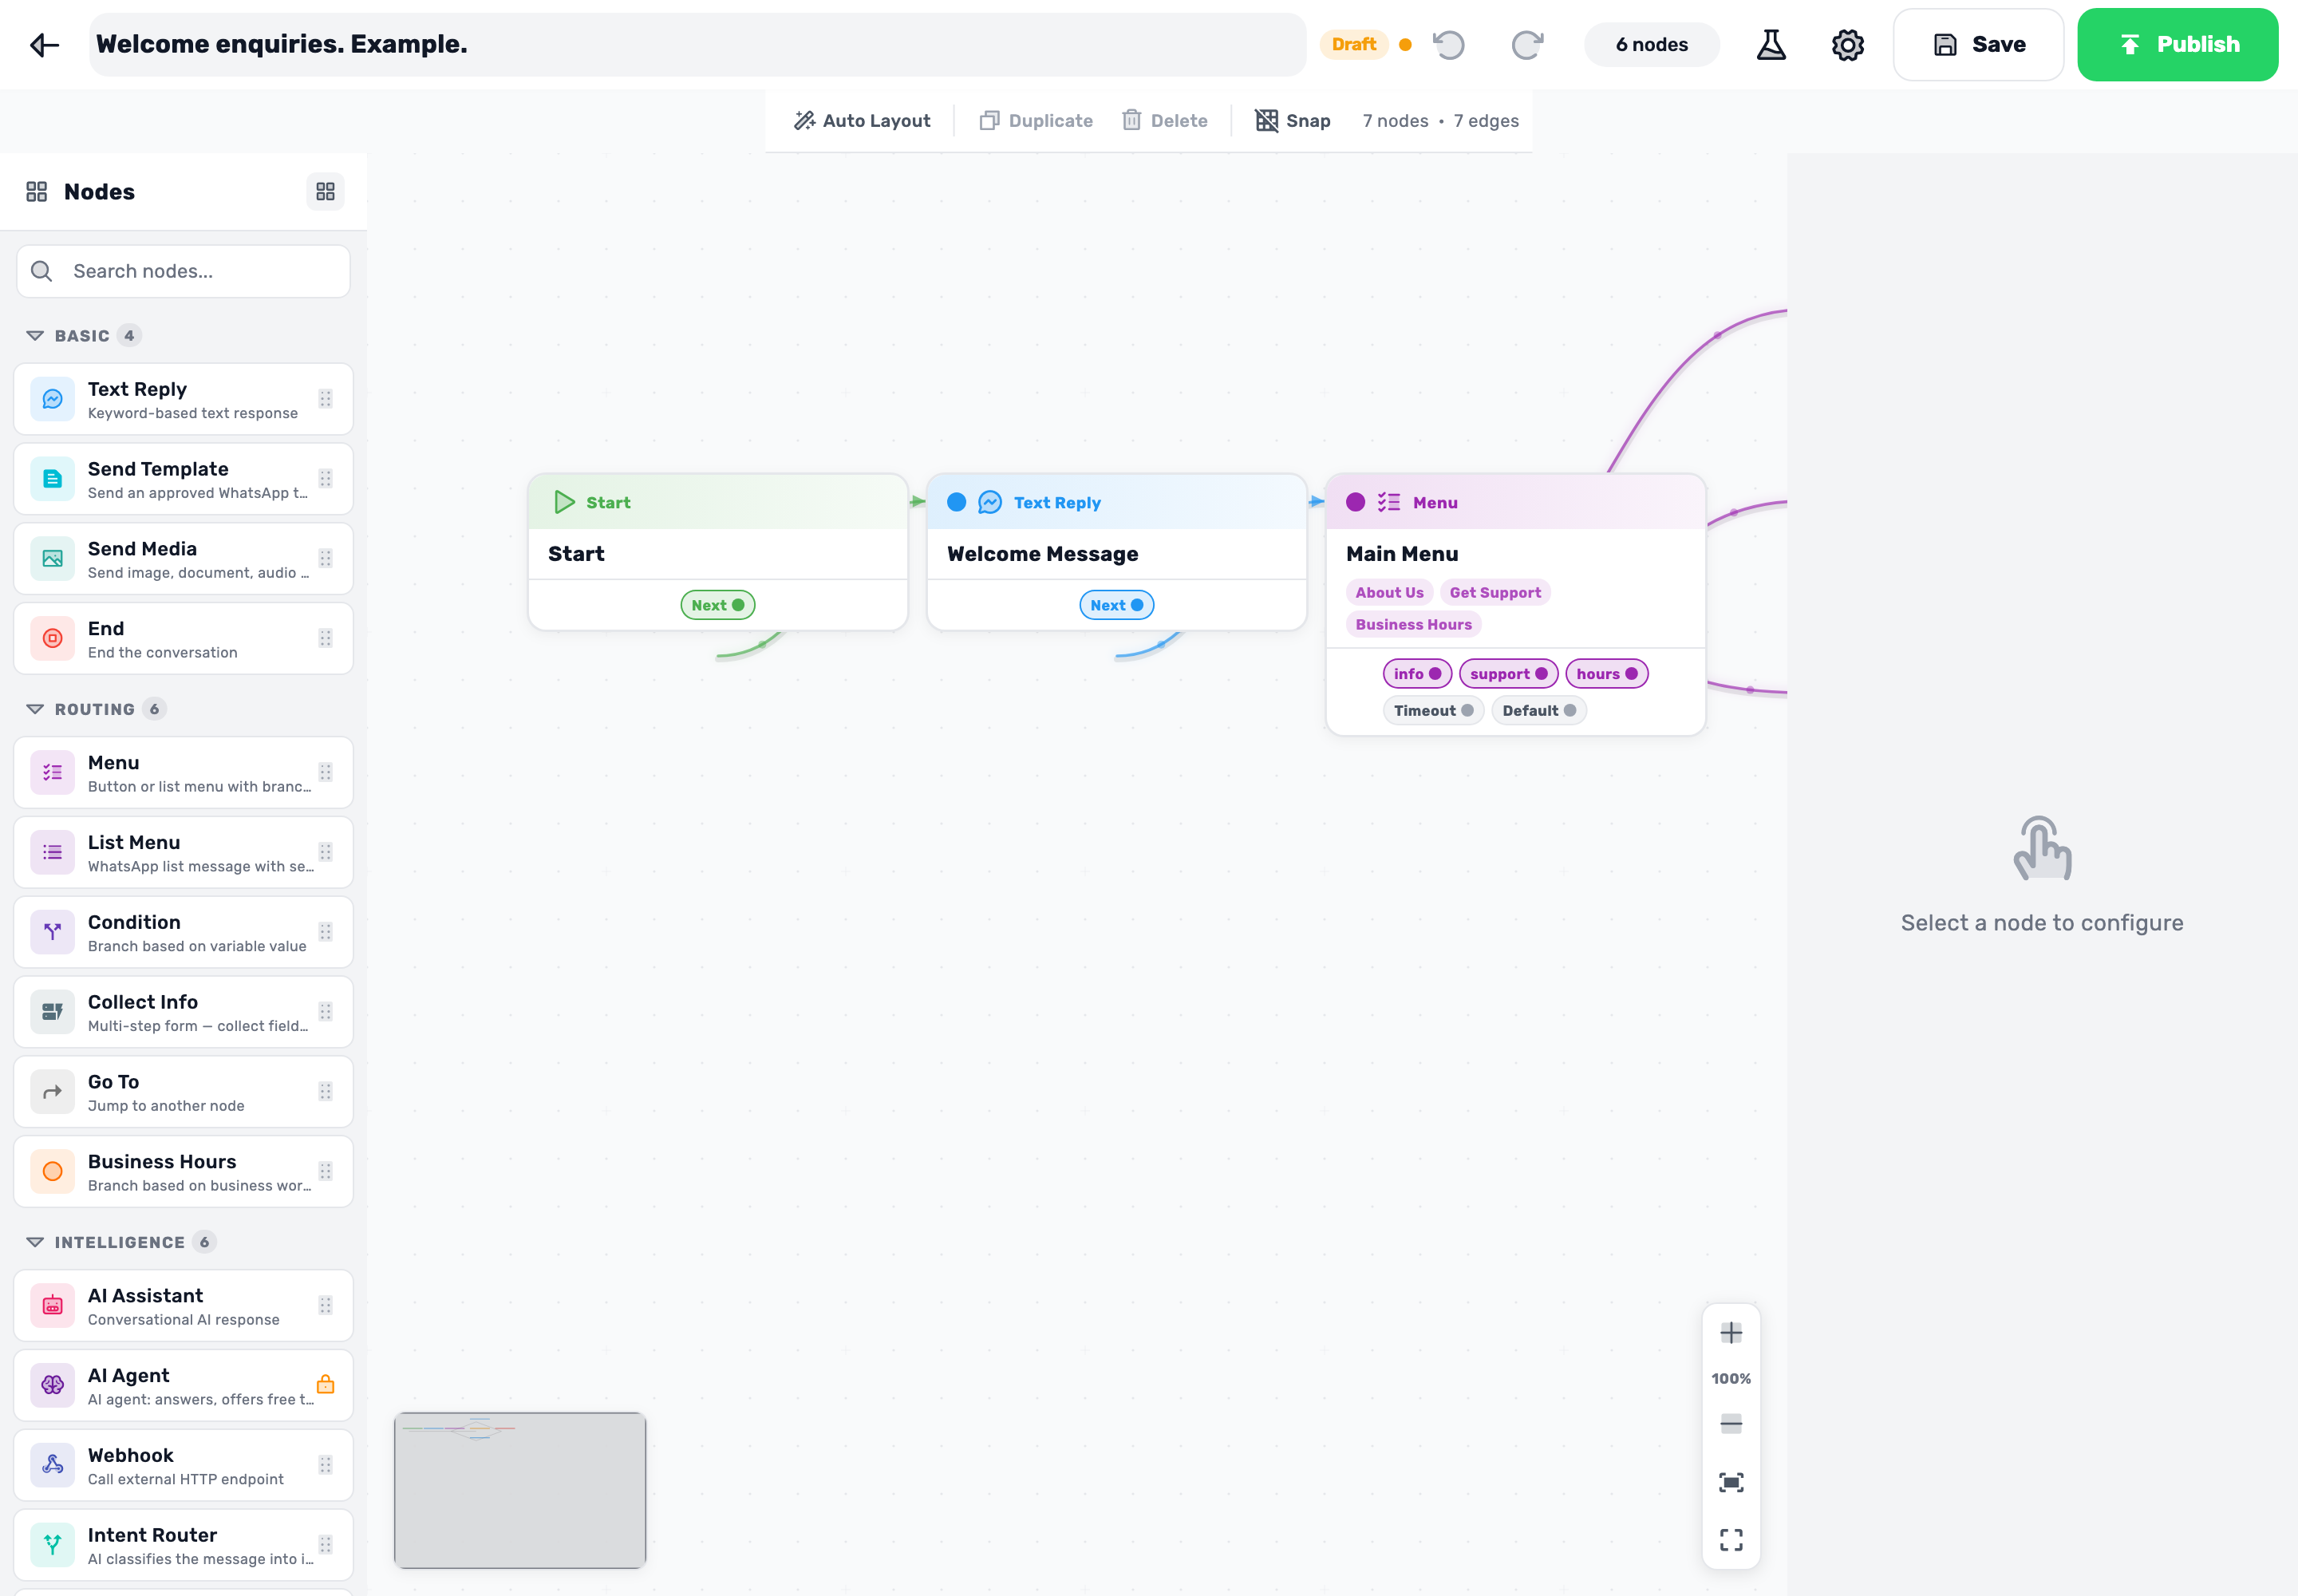The width and height of the screenshot is (2298, 1596).
Task: Click the 6 nodes counter
Action: (x=1652, y=45)
